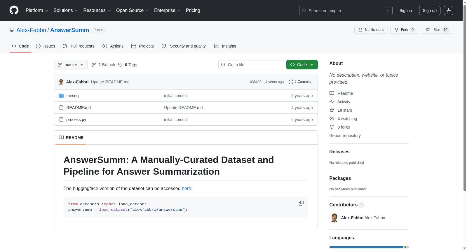Click the book icon beside Readme
The height and width of the screenshot is (251, 467).
(332, 93)
